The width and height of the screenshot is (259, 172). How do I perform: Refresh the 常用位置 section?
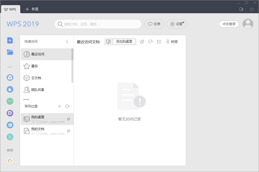67,106
